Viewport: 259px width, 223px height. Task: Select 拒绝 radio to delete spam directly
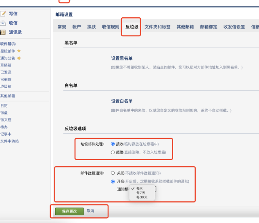(113, 153)
